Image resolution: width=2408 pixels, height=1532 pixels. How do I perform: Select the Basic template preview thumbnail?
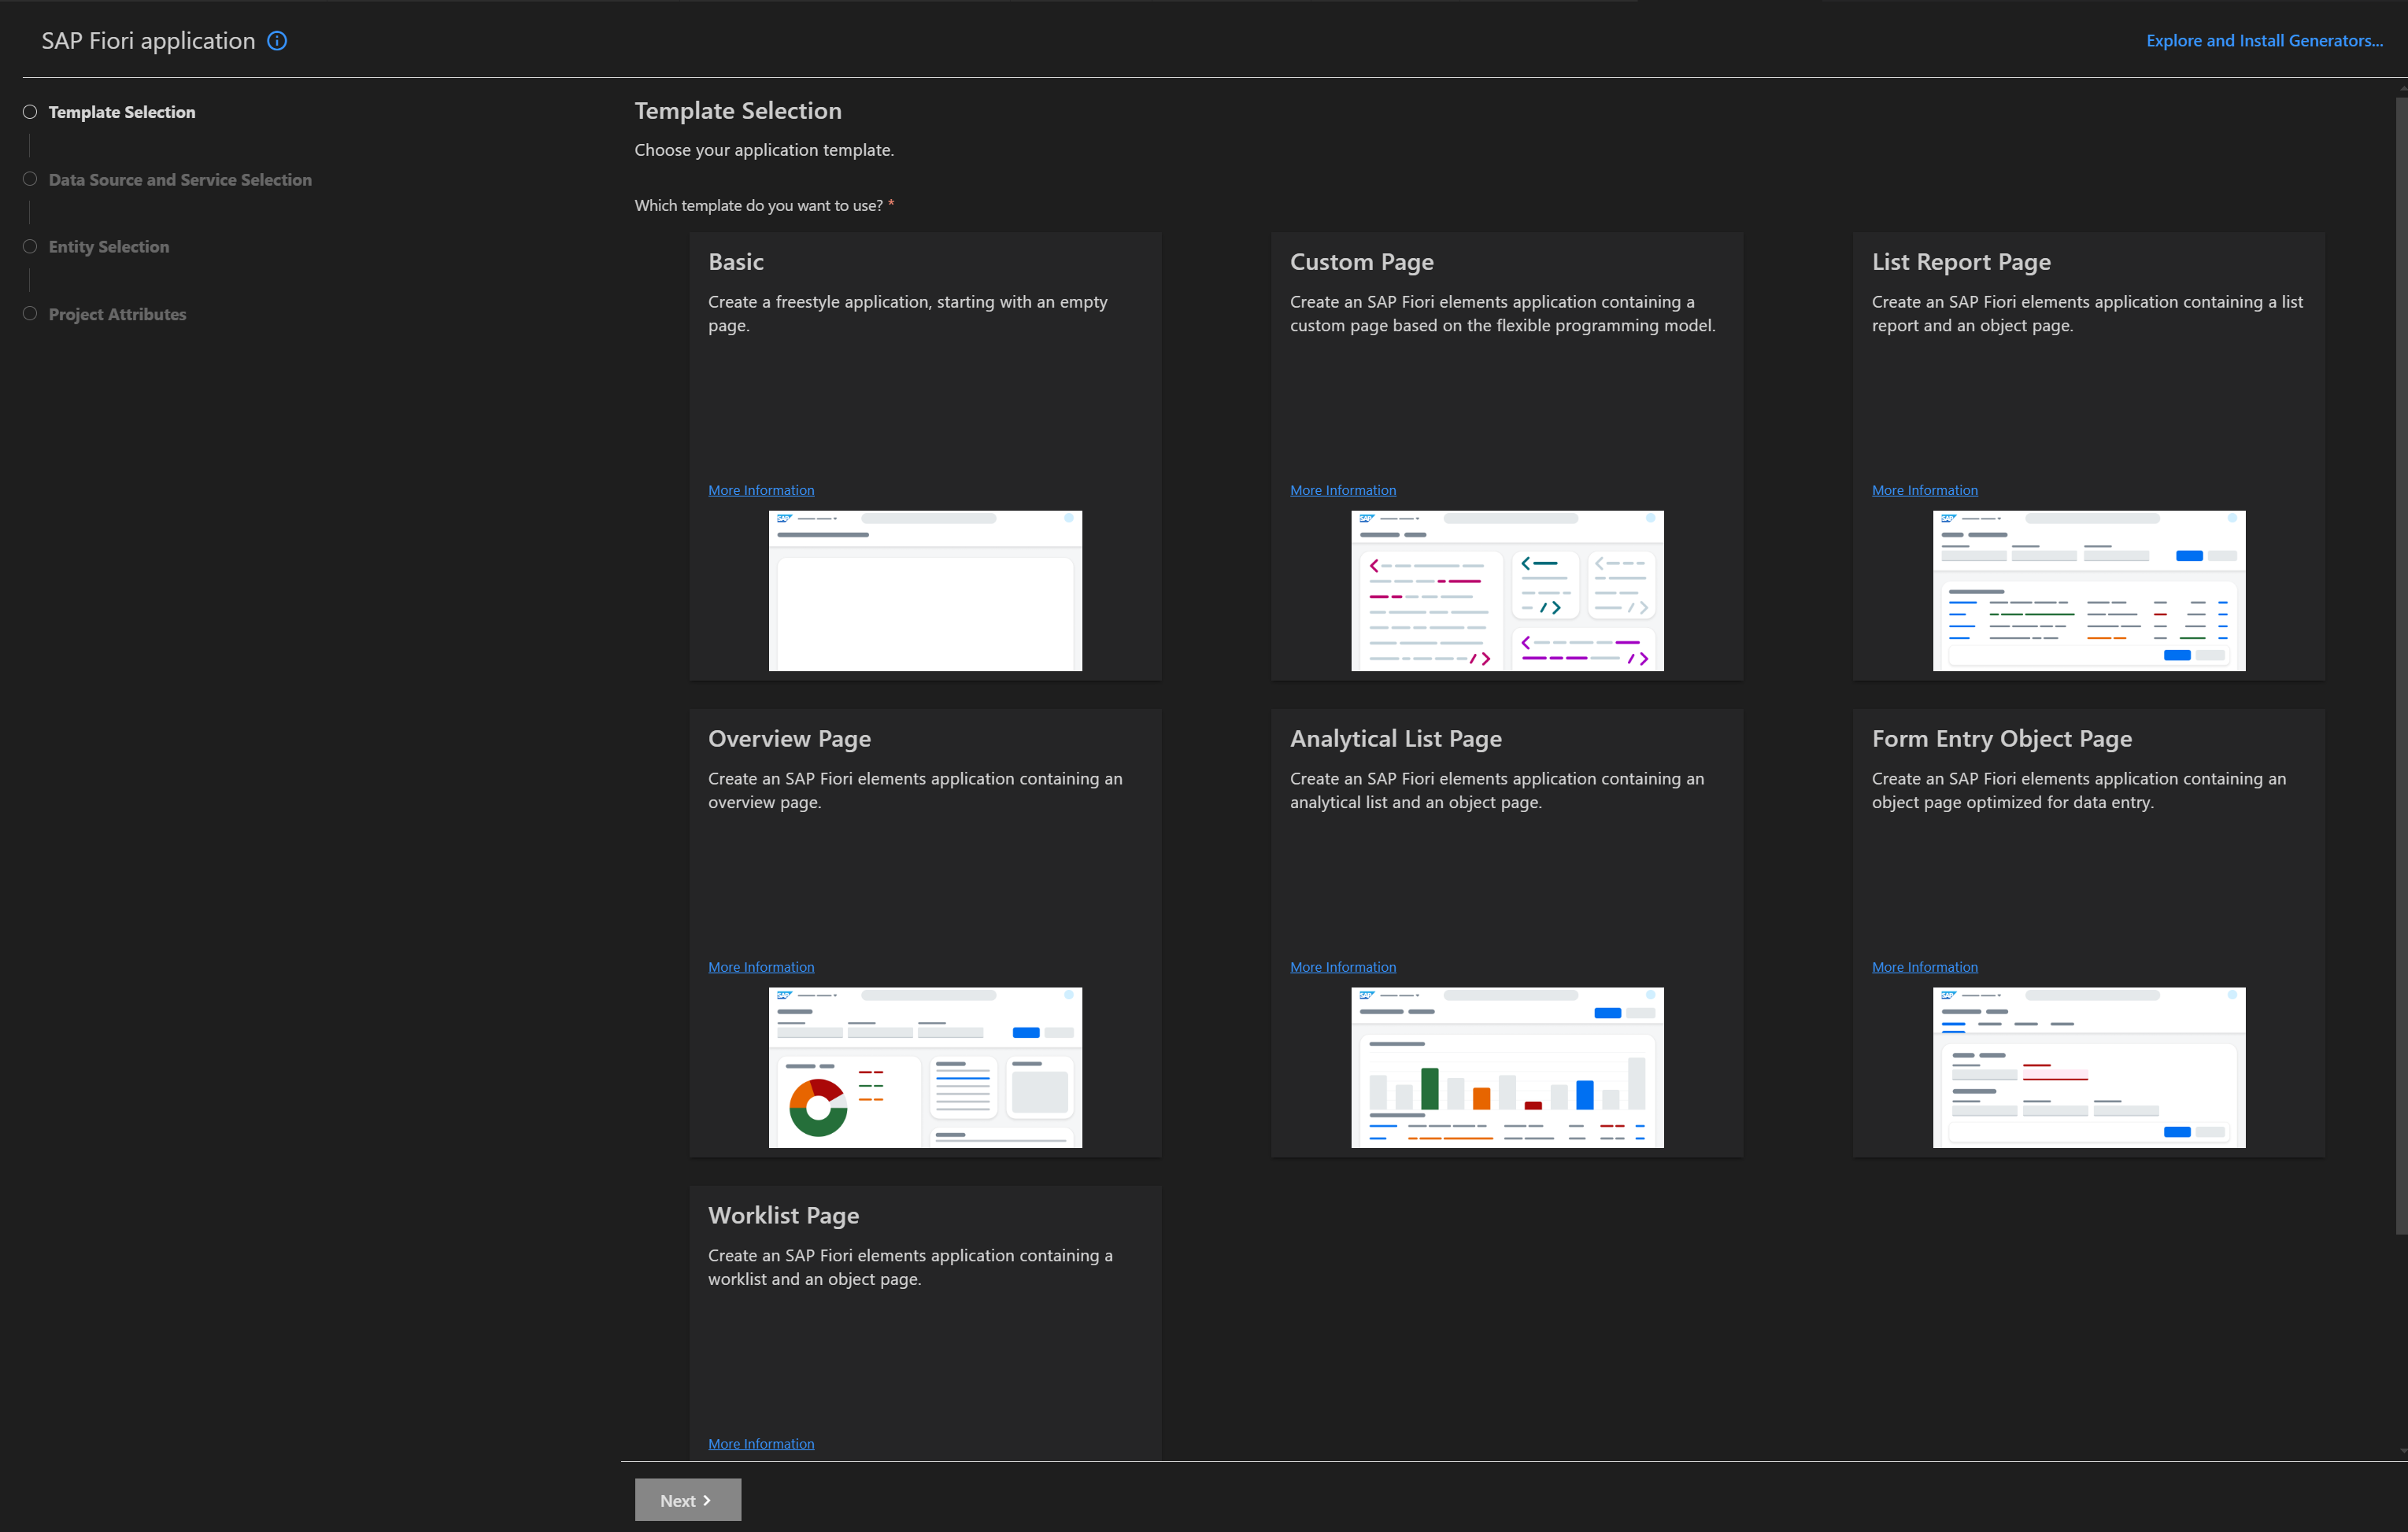(x=924, y=591)
